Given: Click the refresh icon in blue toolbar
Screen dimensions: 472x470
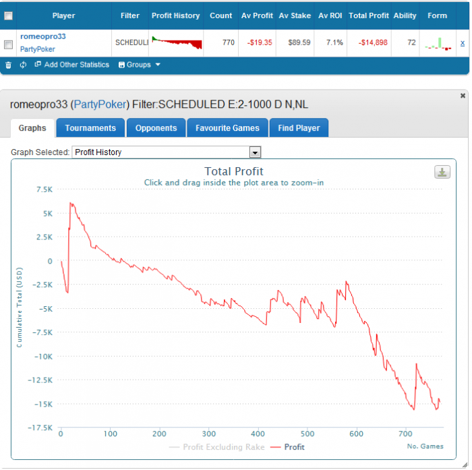Looking at the screenshot, I should pos(23,65).
